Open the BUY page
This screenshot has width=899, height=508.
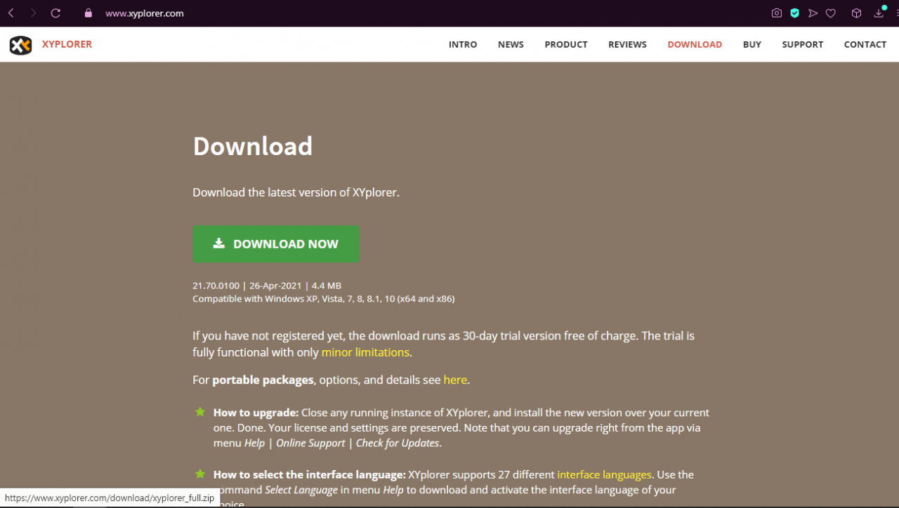(752, 44)
